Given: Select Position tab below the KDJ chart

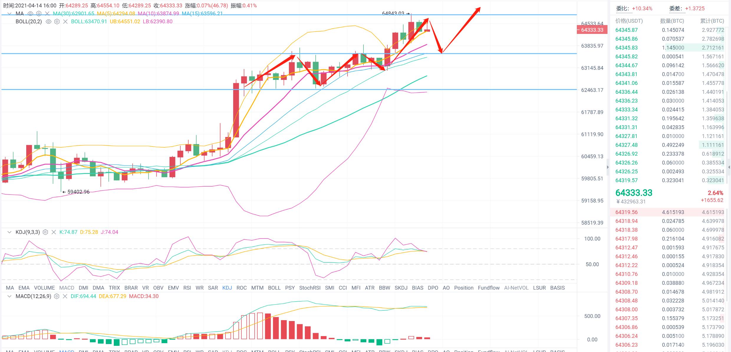Looking at the screenshot, I should click(x=464, y=288).
